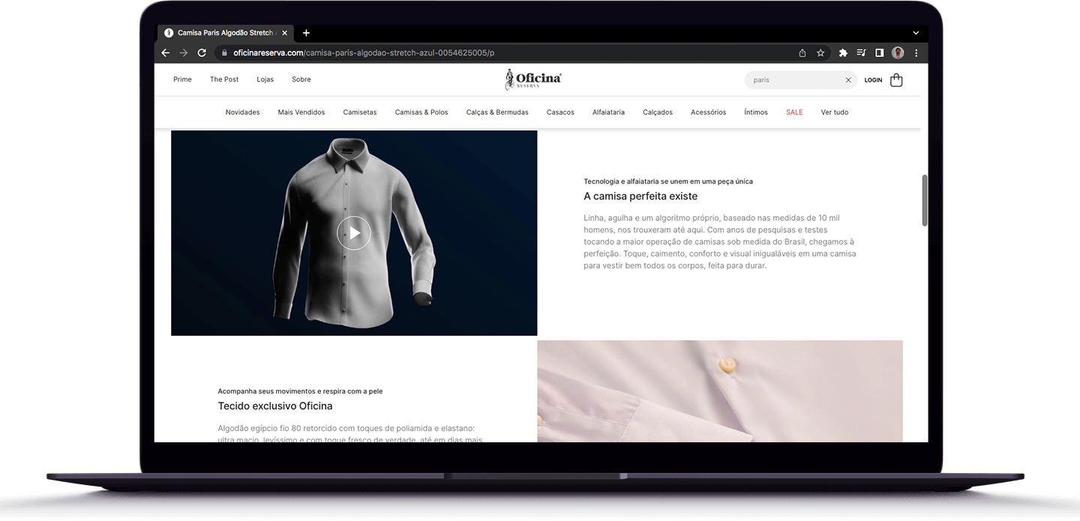
Task: Click the Oficina Reserva logo
Action: [x=532, y=78]
